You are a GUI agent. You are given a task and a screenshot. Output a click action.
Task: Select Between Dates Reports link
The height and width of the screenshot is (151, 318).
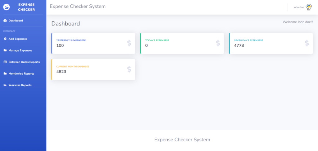(x=24, y=62)
